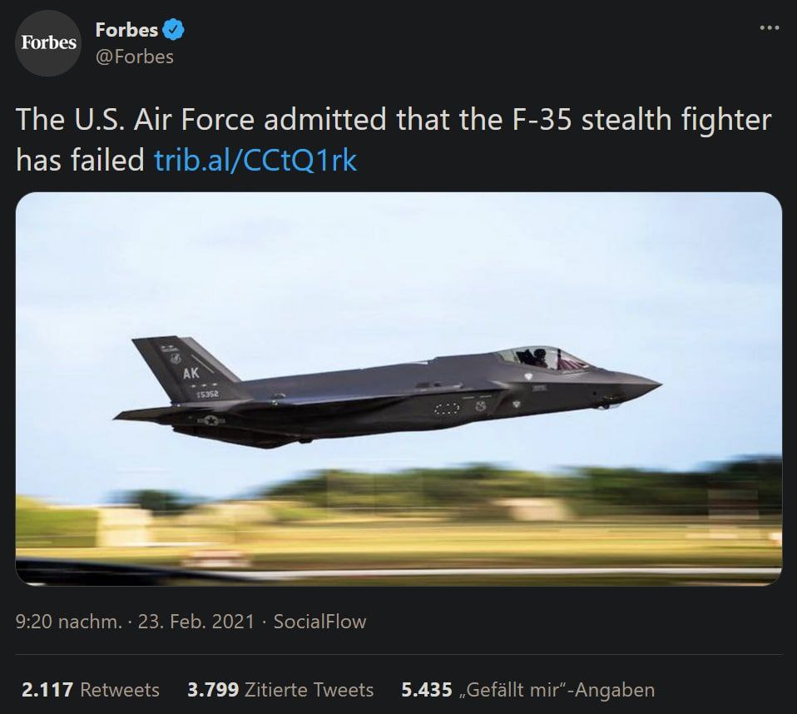View the 5.435 "Gefällt mir"-Angaben list
This screenshot has height=714, width=797.
[x=527, y=690]
